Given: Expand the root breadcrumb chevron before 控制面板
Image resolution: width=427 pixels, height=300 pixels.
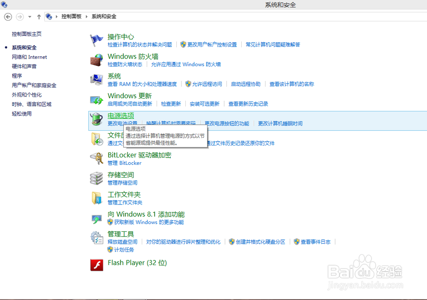Looking at the screenshot, I should 57,17.
